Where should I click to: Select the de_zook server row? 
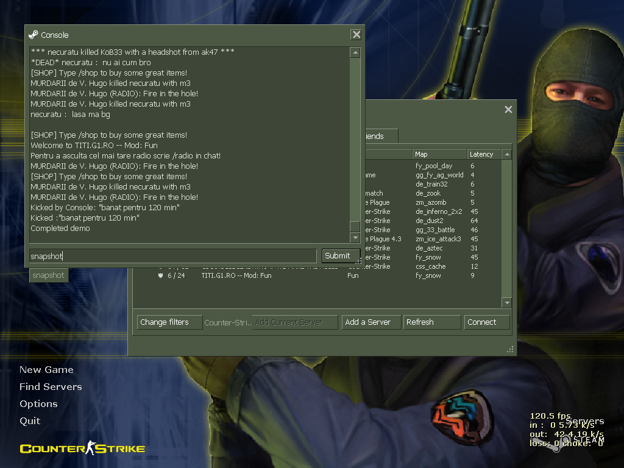coord(433,193)
